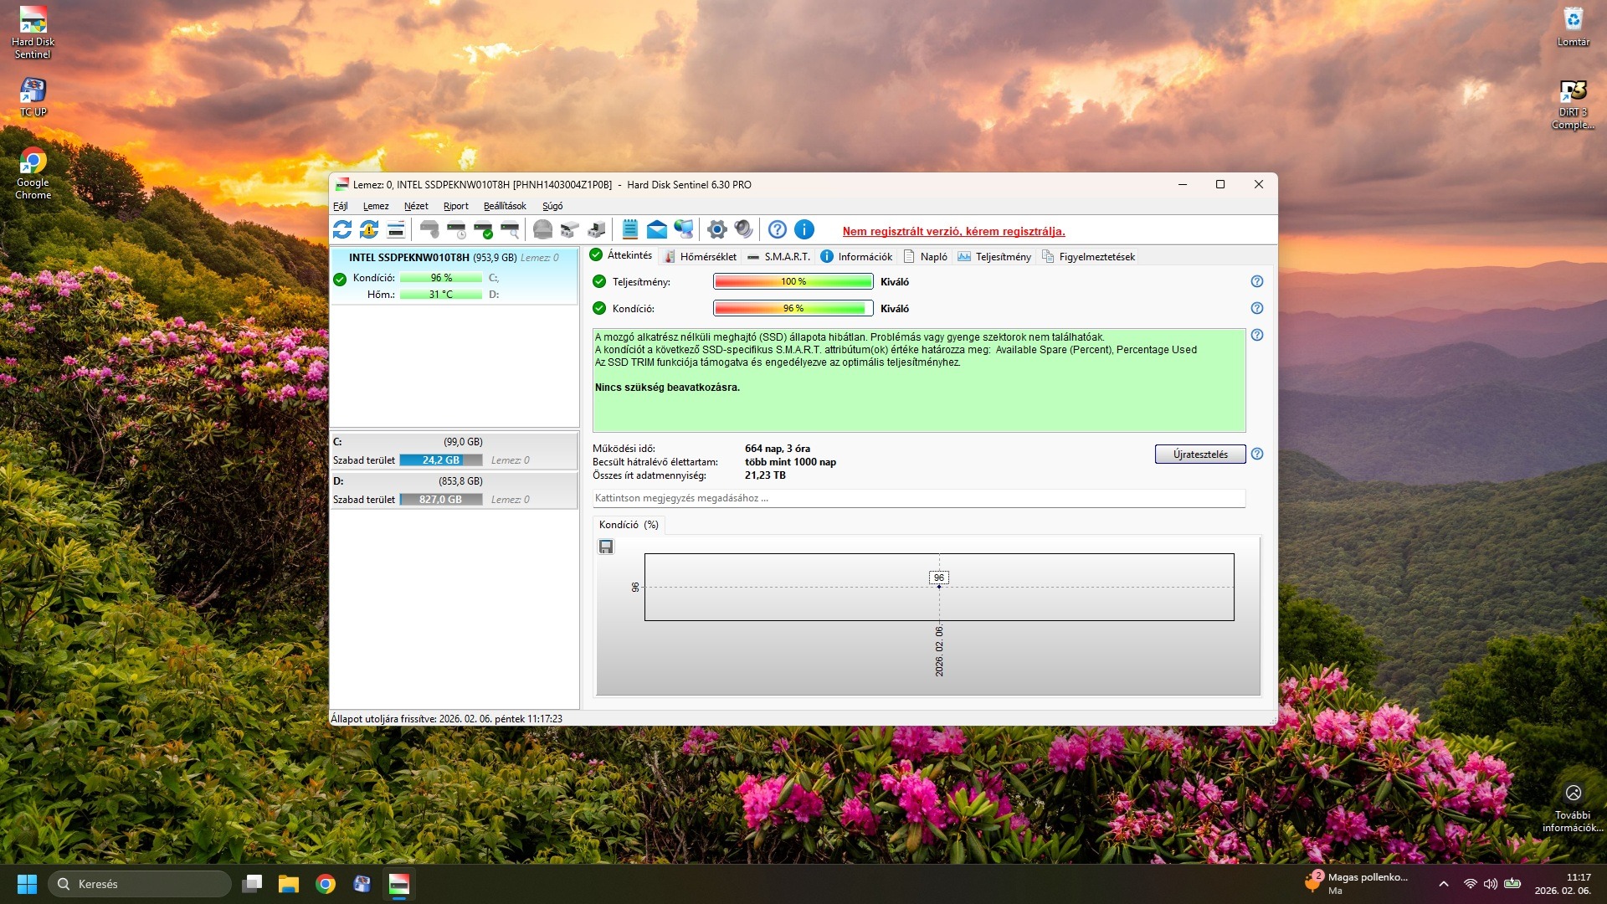
Task: Show hidden icons chevron in system tray
Action: click(1443, 884)
